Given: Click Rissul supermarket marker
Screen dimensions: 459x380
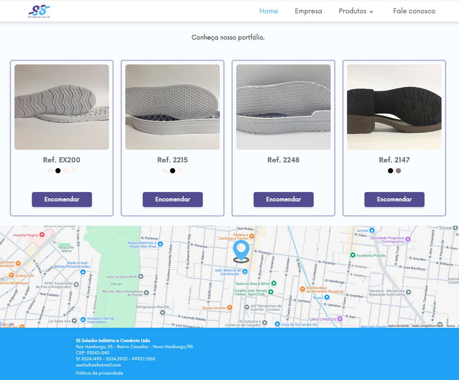Looking at the screenshot, I should pyautogui.click(x=327, y=297).
